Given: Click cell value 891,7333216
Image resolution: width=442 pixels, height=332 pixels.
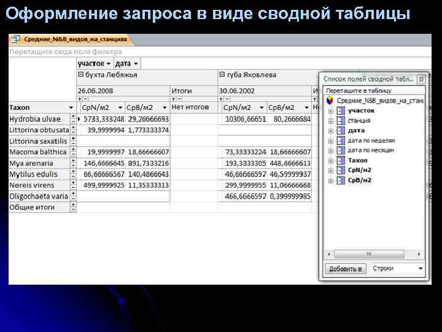Looking at the screenshot, I should pyautogui.click(x=149, y=163).
